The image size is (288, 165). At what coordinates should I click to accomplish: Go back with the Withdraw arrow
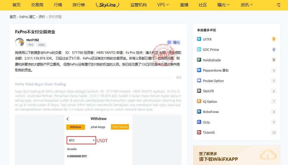[68, 119]
